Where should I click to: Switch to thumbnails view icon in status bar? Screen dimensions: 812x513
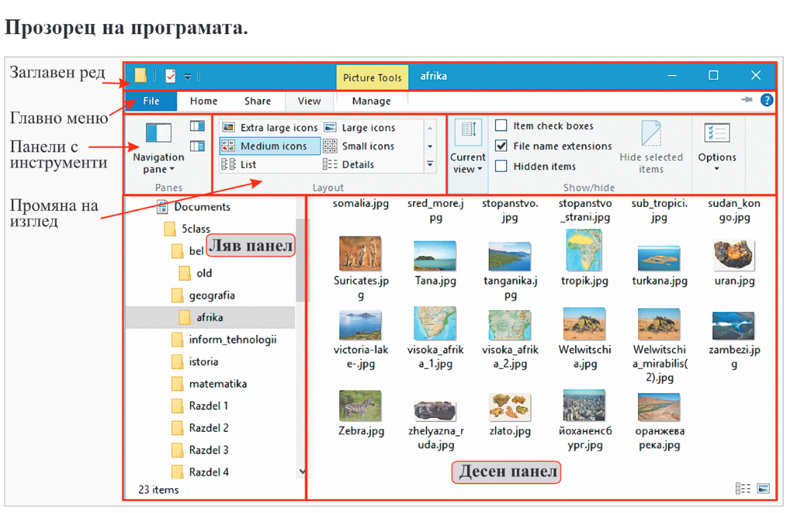pos(764,489)
